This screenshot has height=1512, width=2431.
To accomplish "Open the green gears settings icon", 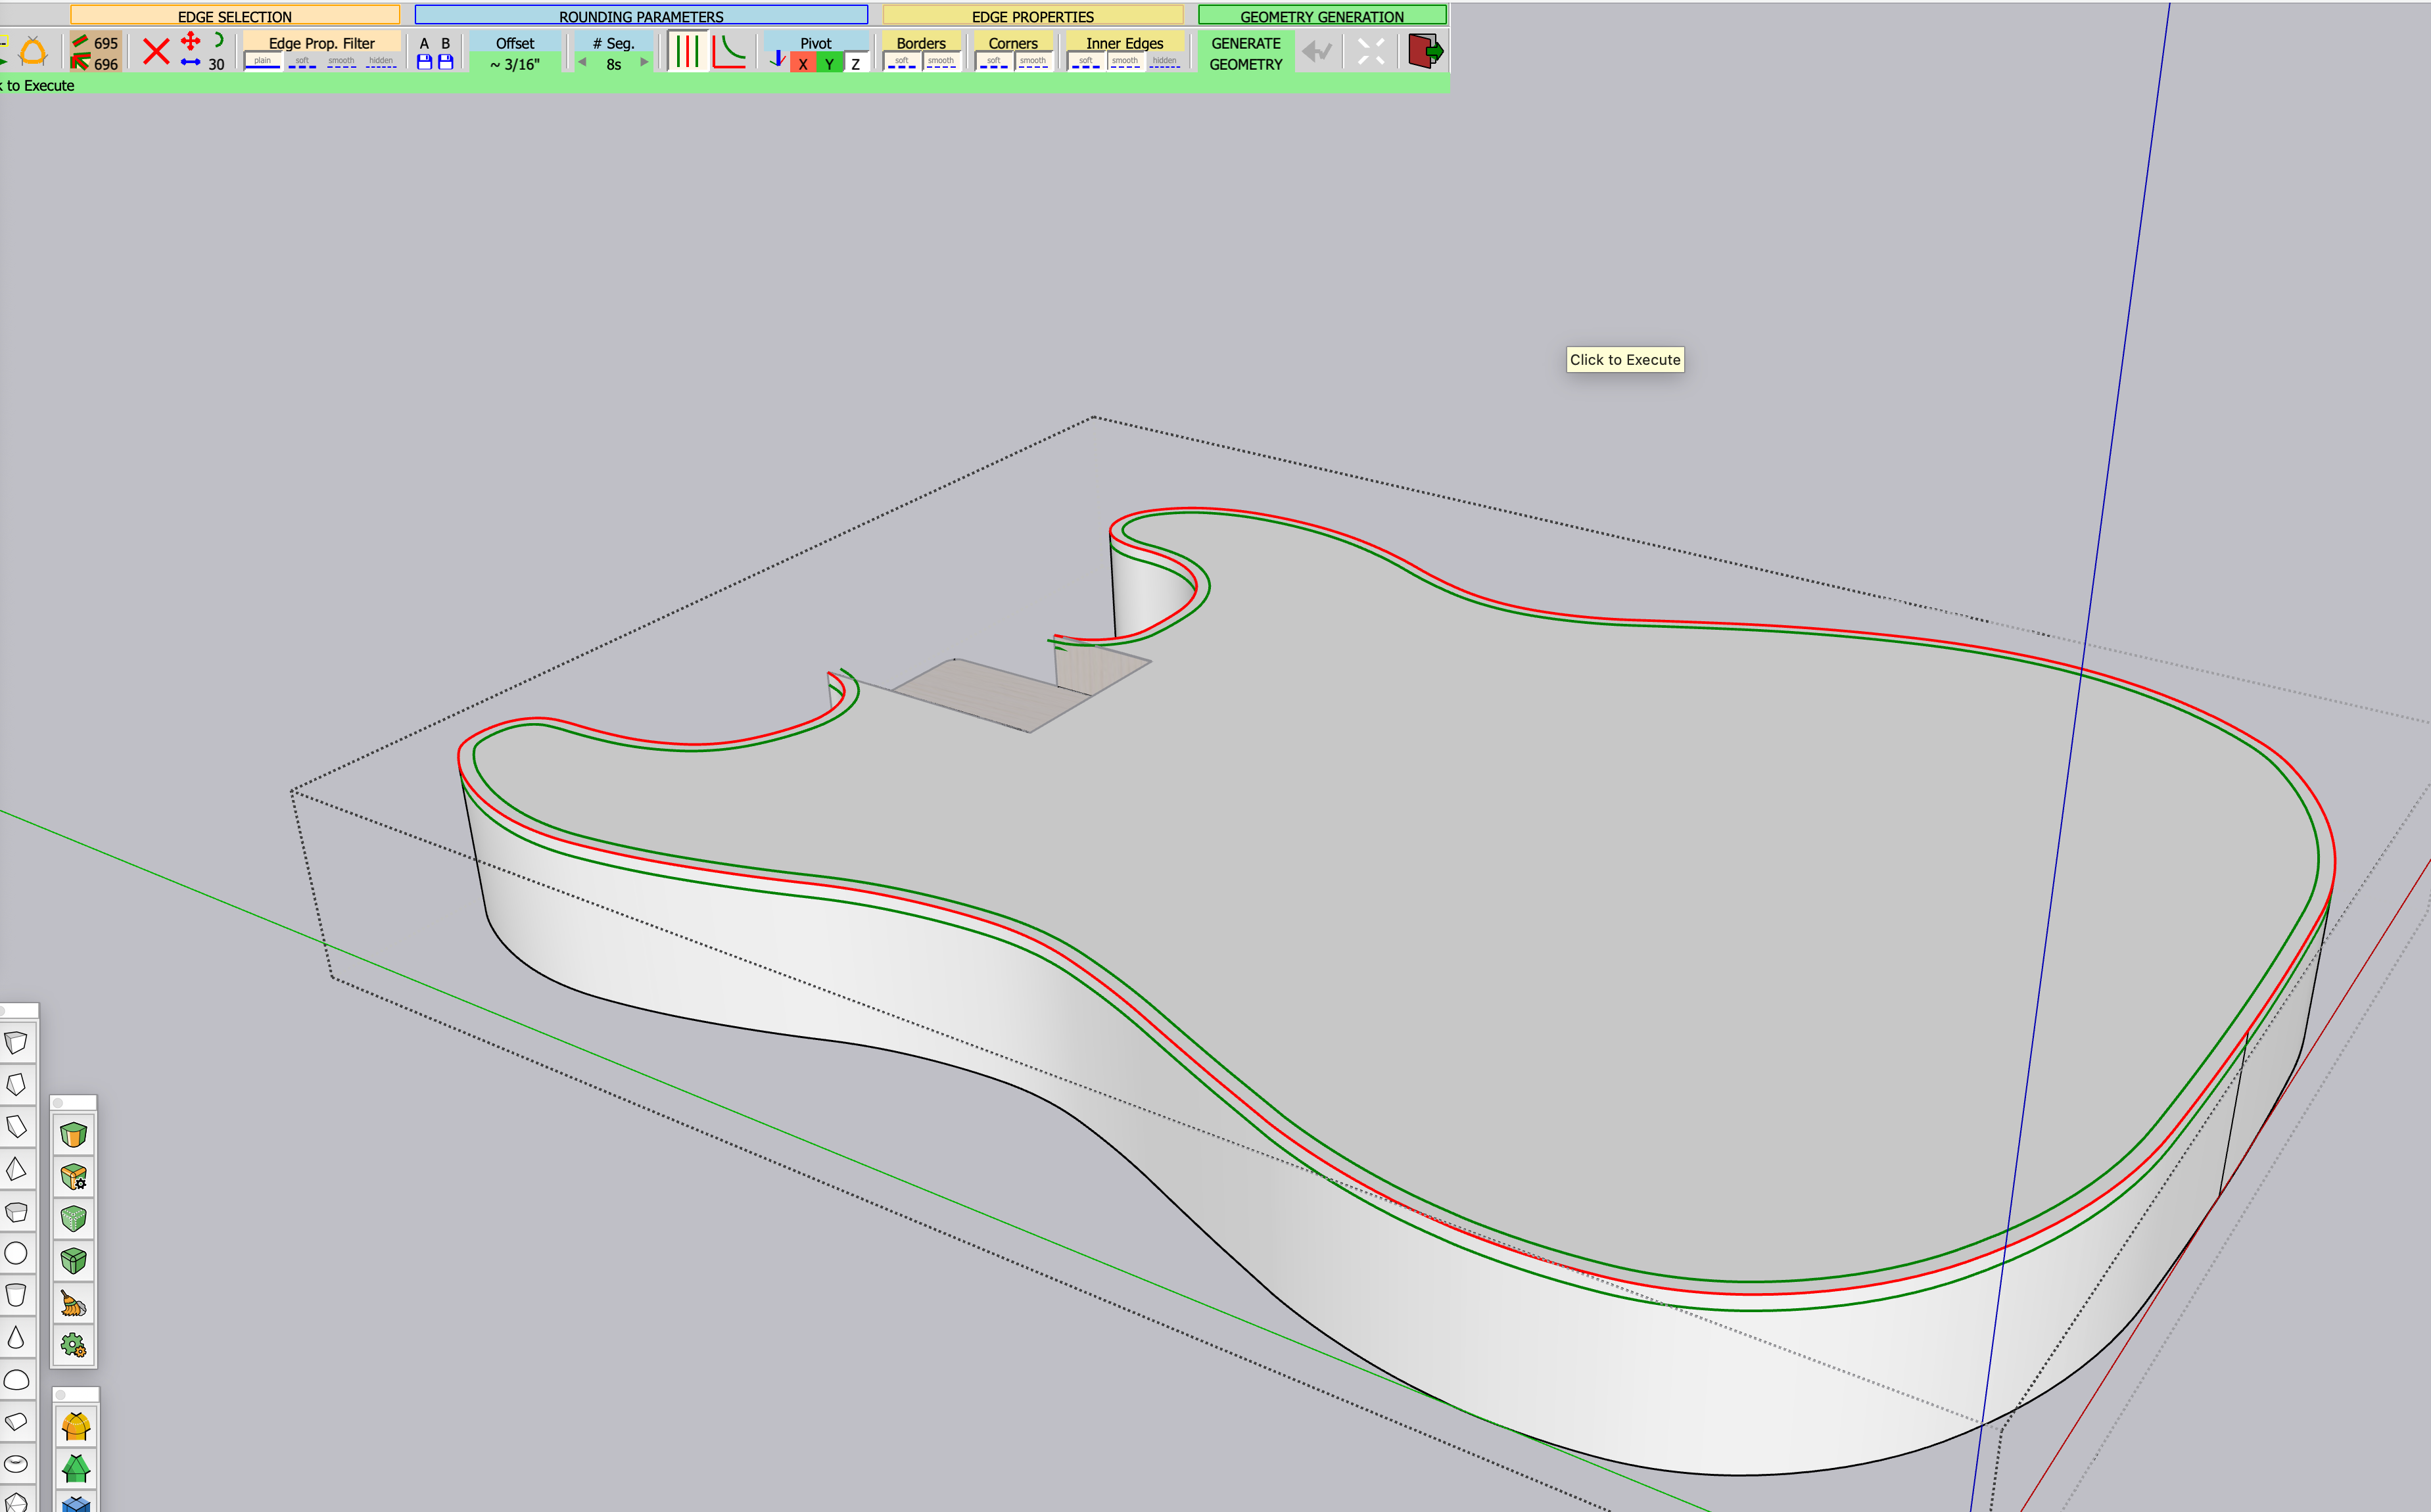I will (74, 1345).
